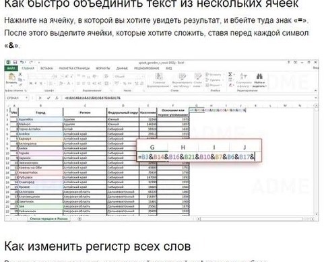This screenshot has height=262, width=326.
Task: Click the Format cells (Формат) button
Action: click(x=214, y=85)
